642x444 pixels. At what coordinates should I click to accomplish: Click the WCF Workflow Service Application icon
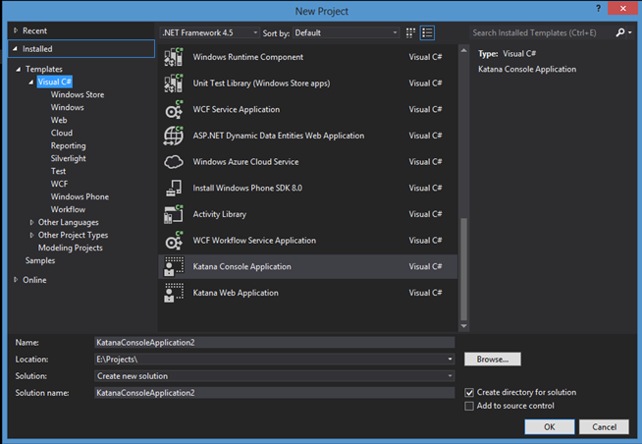174,241
